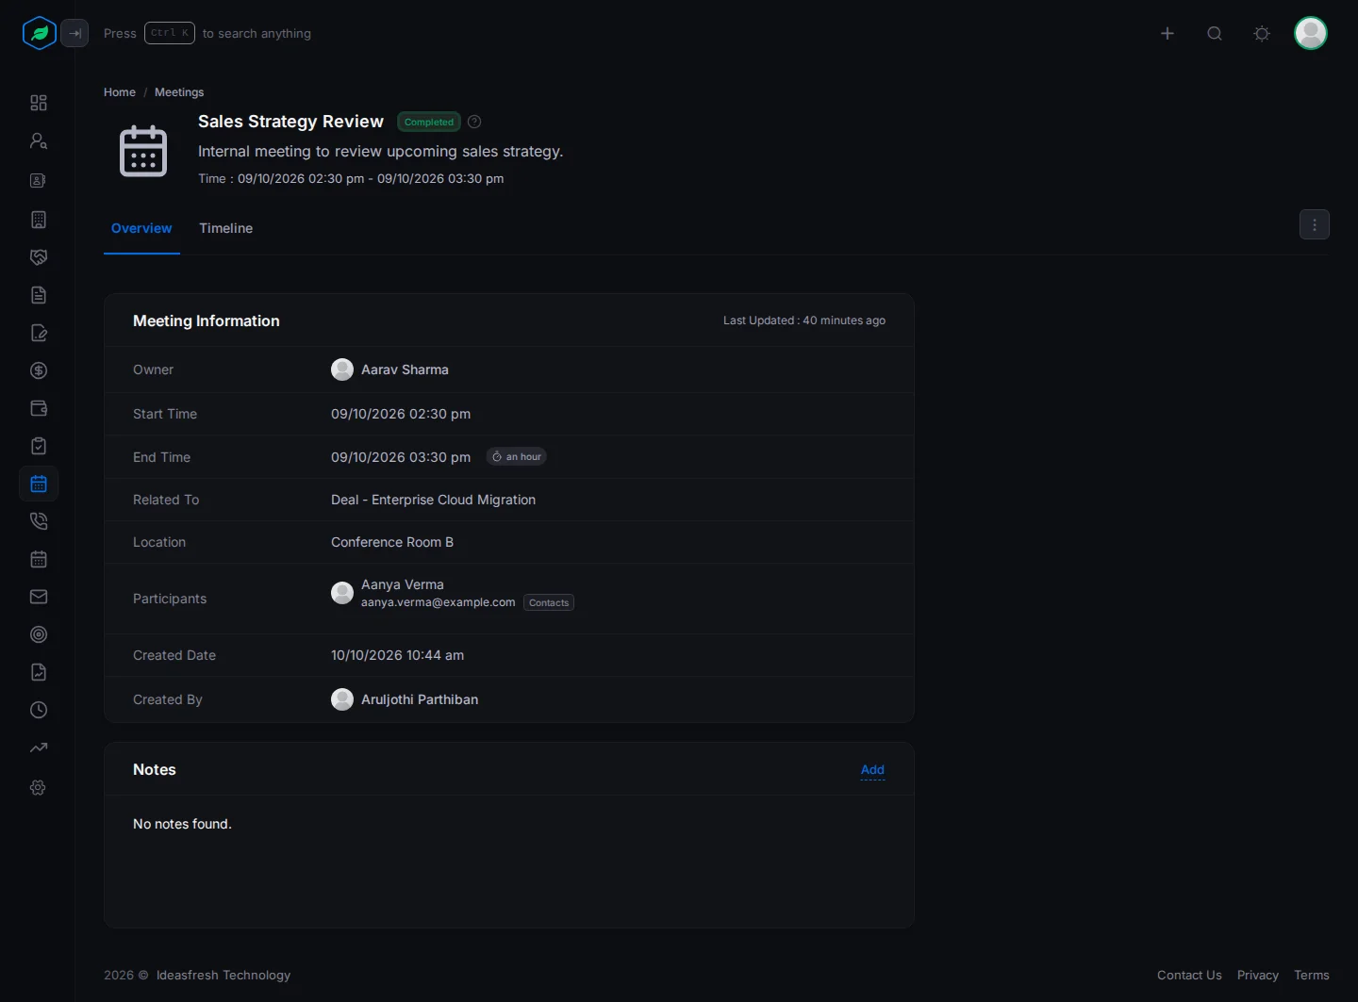Go to Home breadcrumb

[120, 92]
